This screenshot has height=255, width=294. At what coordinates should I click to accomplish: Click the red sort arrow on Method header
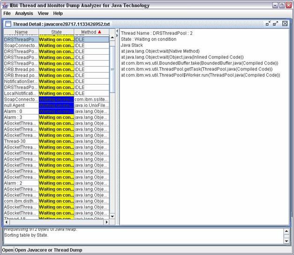pyautogui.click(x=99, y=32)
